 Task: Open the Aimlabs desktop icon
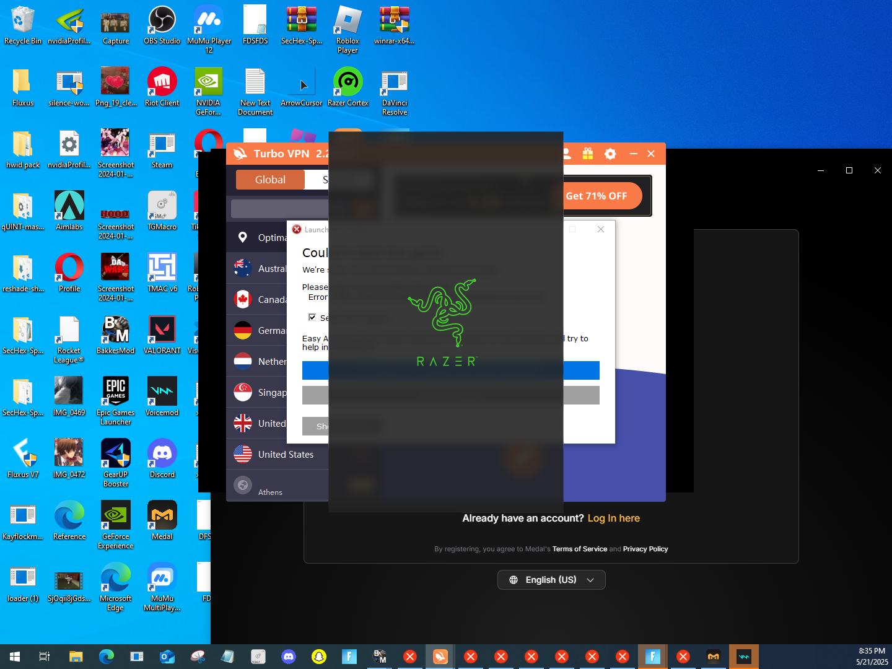(x=69, y=211)
